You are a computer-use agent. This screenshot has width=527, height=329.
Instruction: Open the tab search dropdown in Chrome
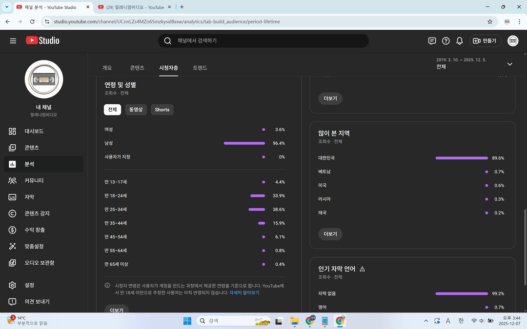7,7
